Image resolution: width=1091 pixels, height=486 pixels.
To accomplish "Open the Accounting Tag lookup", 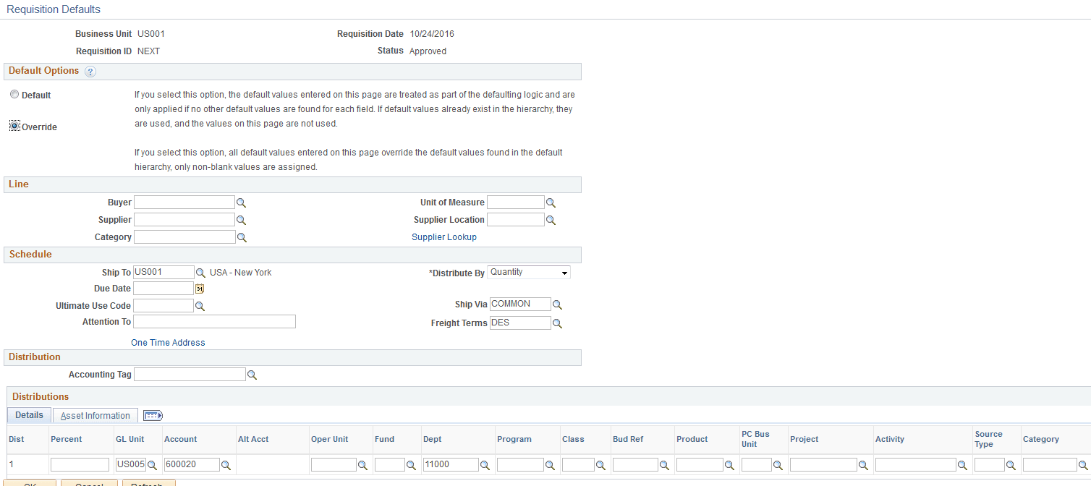I will [252, 374].
